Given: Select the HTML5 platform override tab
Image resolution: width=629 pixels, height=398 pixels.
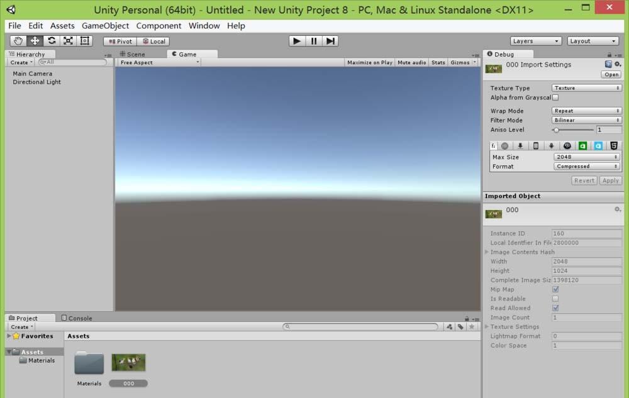Looking at the screenshot, I should [614, 145].
